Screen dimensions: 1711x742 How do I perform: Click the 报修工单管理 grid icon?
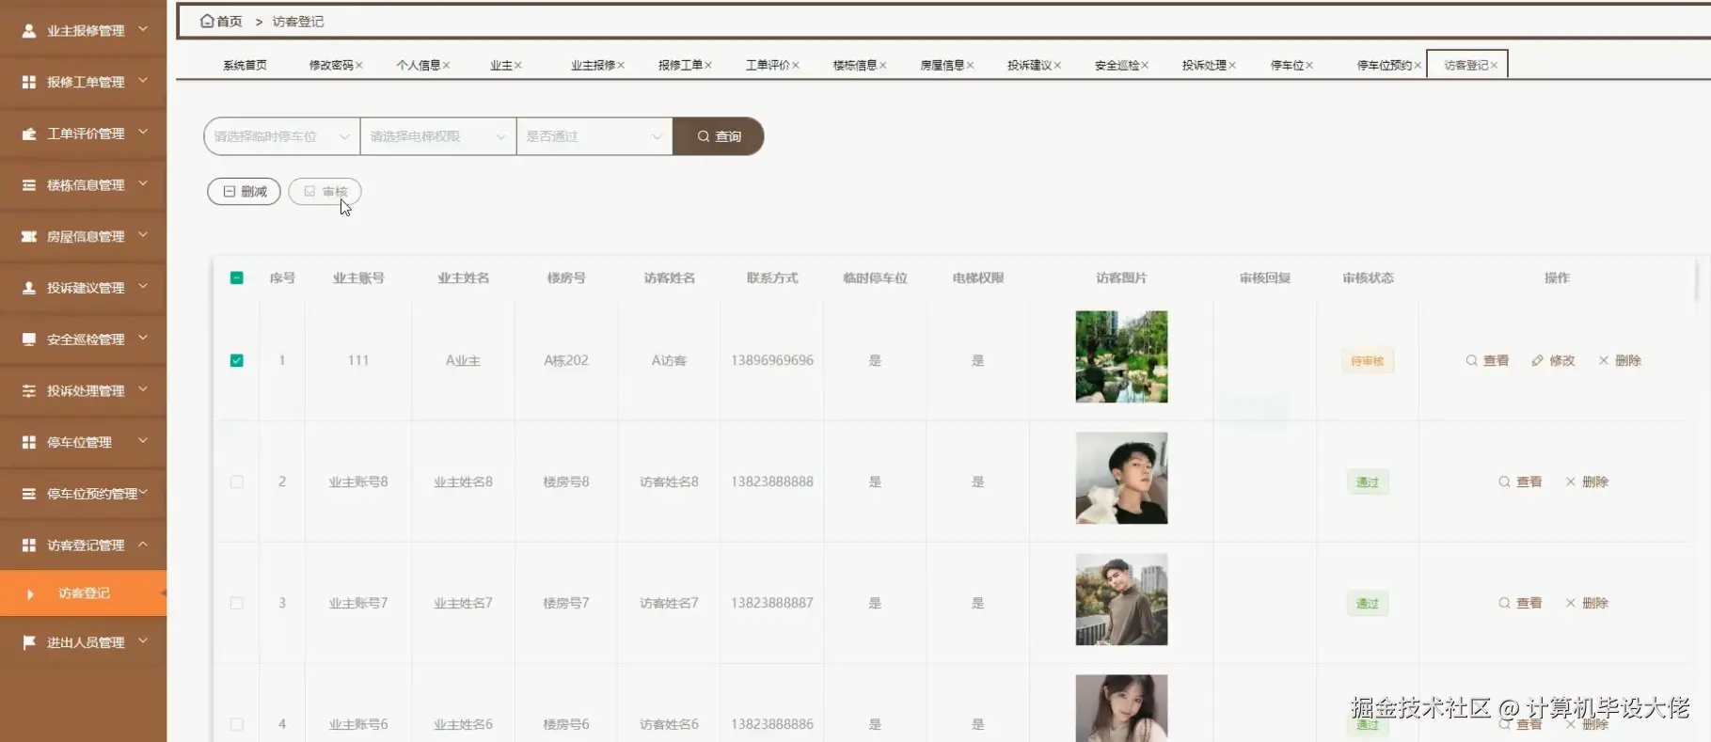(x=29, y=82)
